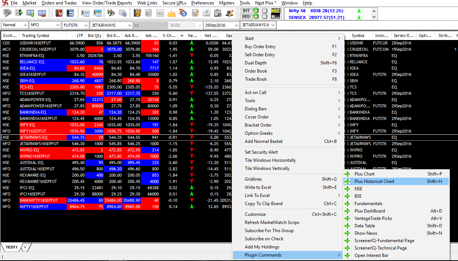Click the orange feed refresh icon
458x261 pixels.
(183, 13)
